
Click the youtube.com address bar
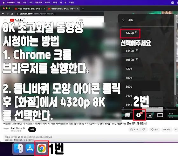tap(59, 14)
